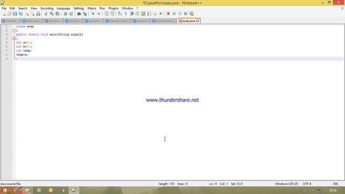Click the 'temp=a;' code line
This screenshot has width=345, height=194.
click(22, 55)
